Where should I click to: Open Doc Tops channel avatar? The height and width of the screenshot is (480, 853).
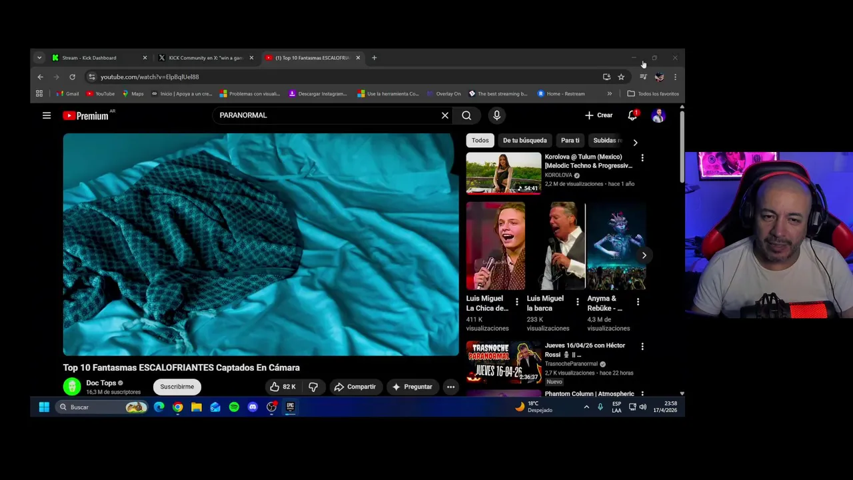(x=72, y=387)
